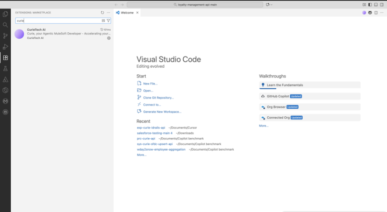Image resolution: width=387 pixels, height=212 pixels.
Task: Open Extensions panel more actions menu
Action: (109, 12)
